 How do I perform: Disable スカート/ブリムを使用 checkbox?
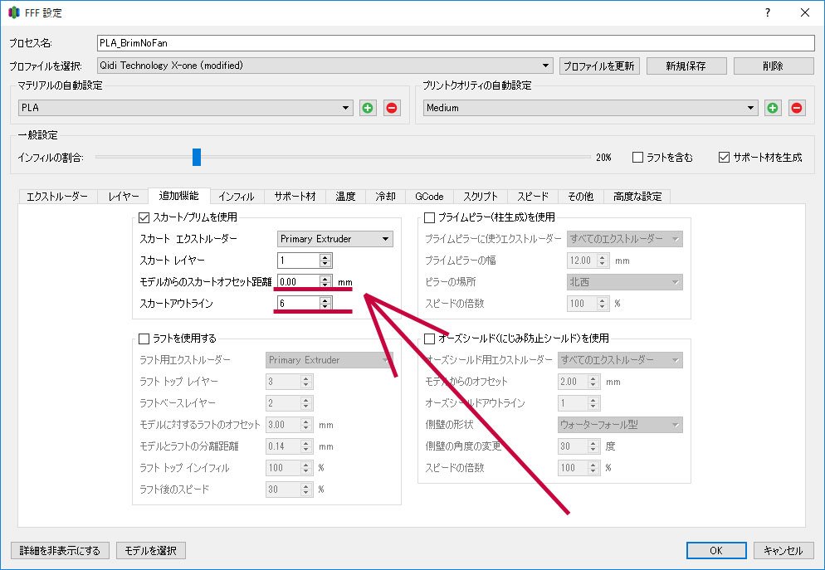(144, 218)
